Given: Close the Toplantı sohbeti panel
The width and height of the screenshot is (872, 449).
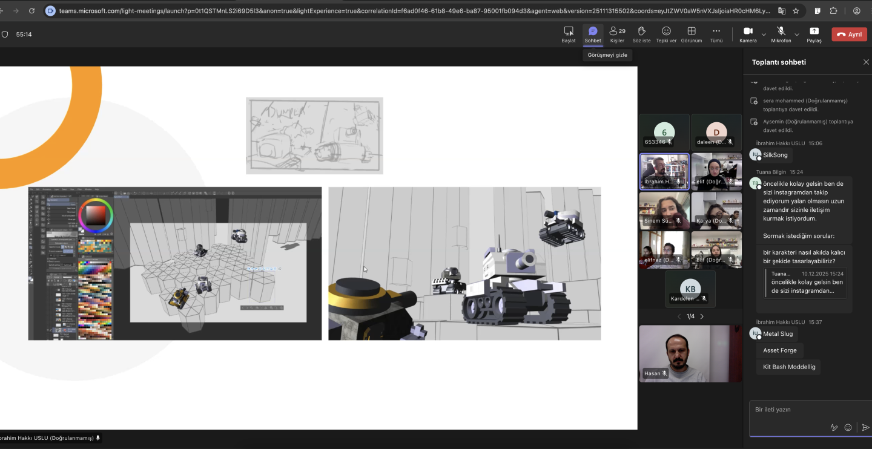Looking at the screenshot, I should click(x=865, y=62).
